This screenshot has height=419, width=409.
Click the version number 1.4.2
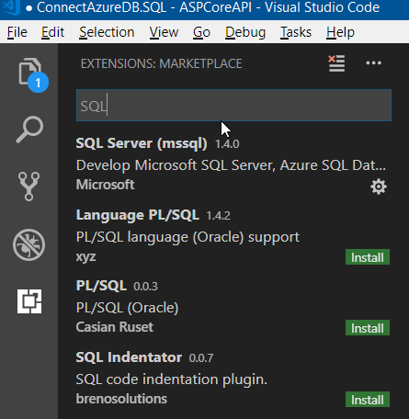point(218,216)
